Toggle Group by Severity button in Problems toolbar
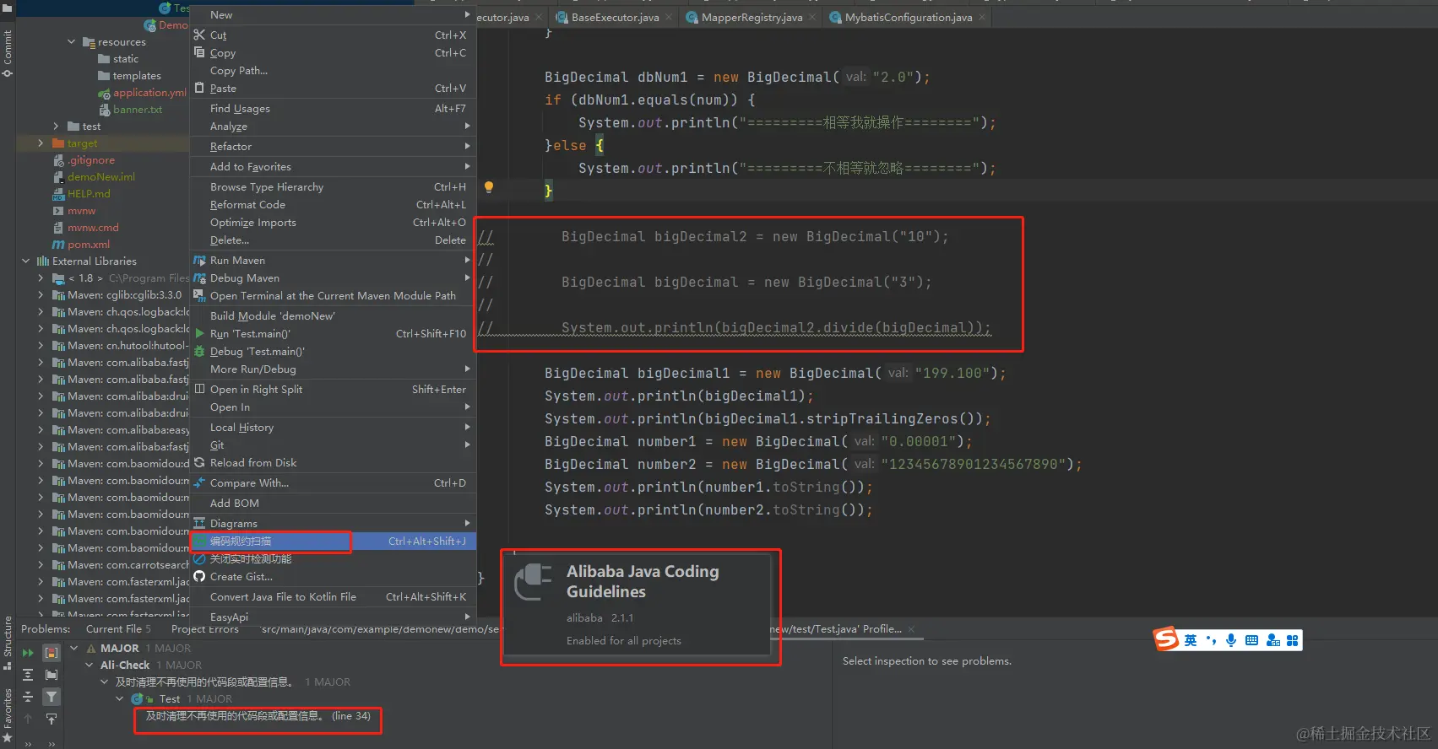1438x749 pixels. [x=52, y=653]
